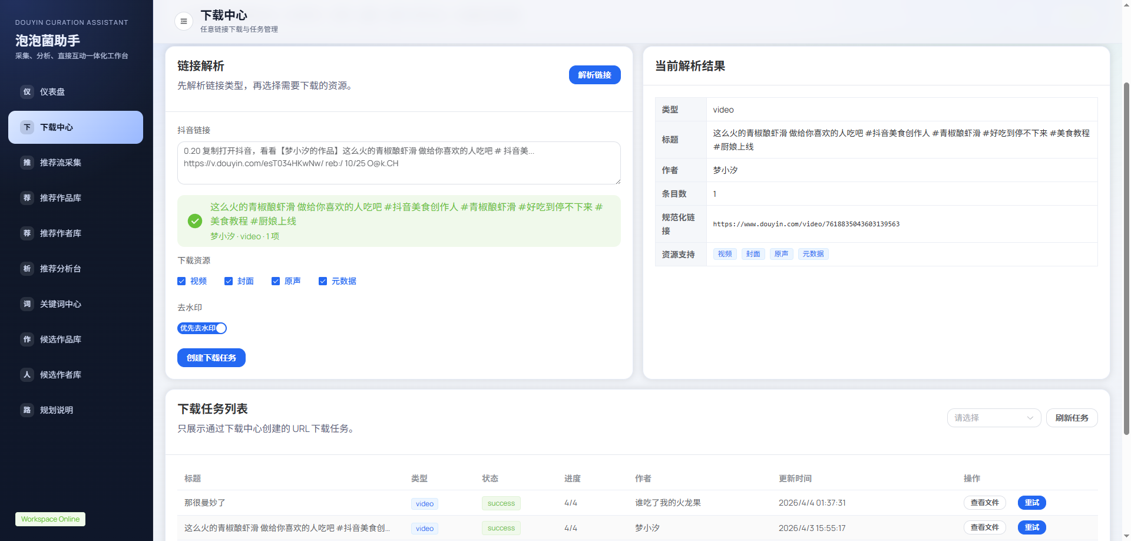
Task: Click the Workspace Online status badge
Action: (x=50, y=519)
